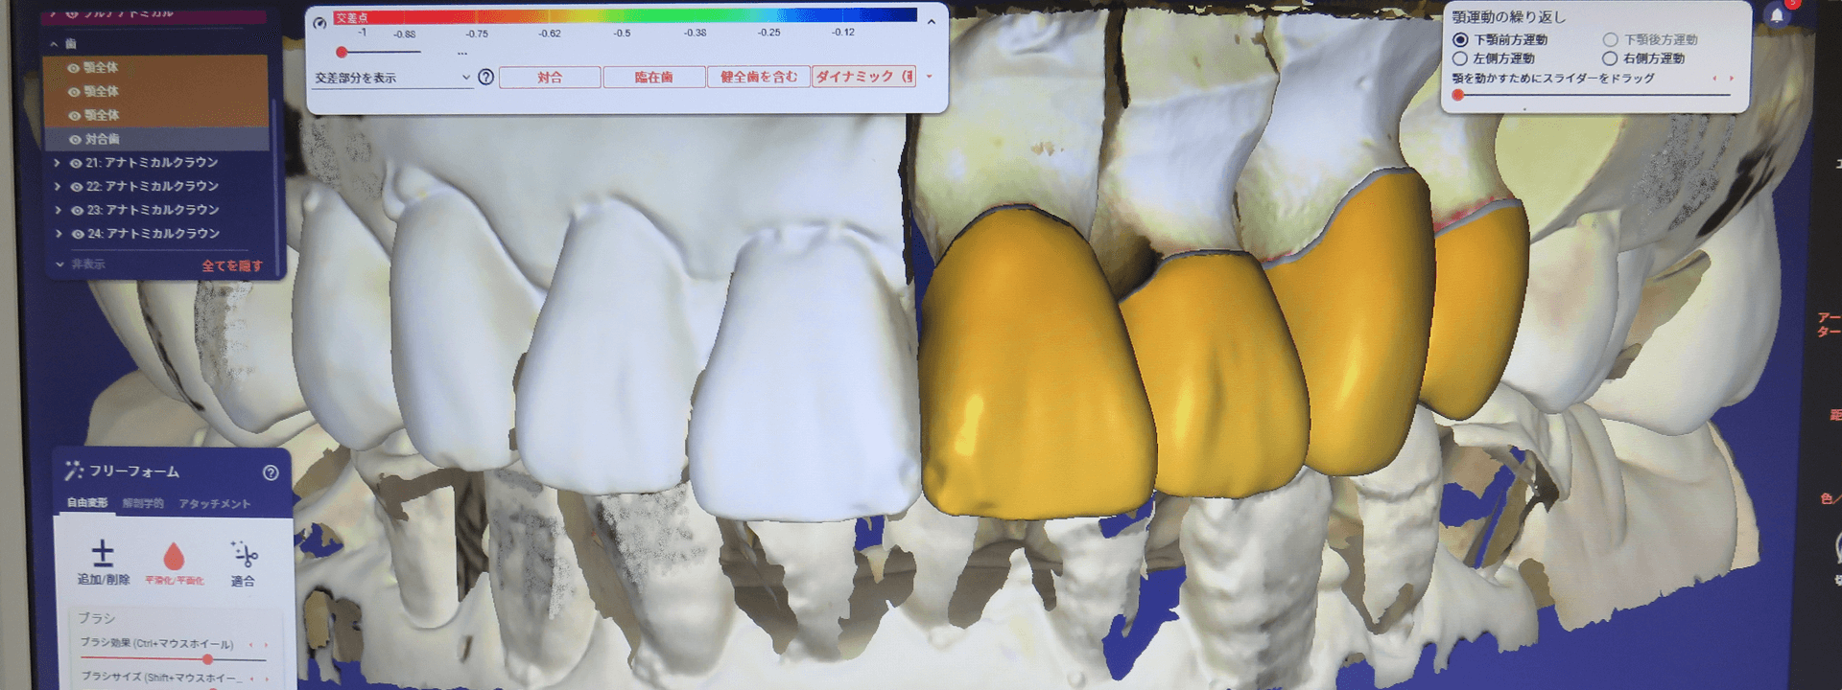Click the 対合 button
This screenshot has height=690, width=1842.
(x=550, y=78)
